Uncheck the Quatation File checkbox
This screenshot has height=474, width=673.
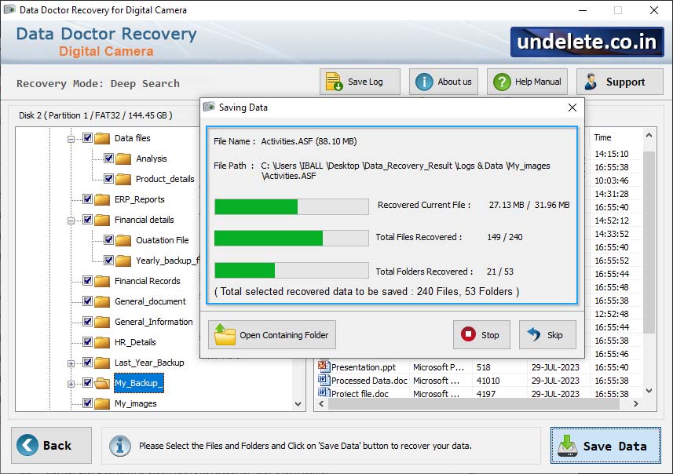[x=108, y=240]
